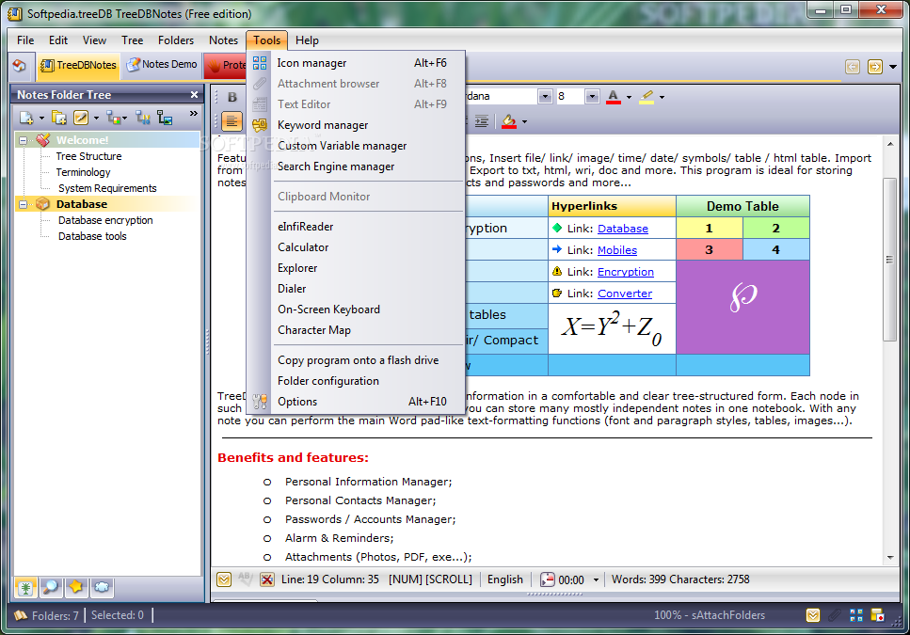The width and height of the screenshot is (910, 635).
Task: Expand the folder tree toolbar overflow chevron
Action: pos(193,114)
